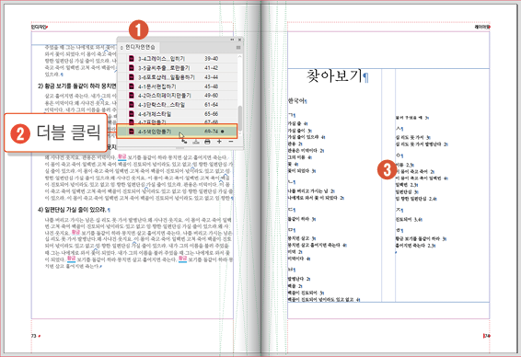The height and width of the screenshot is (357, 521).
Task: Click the ㅅ section letter in index
Action: 398,129
